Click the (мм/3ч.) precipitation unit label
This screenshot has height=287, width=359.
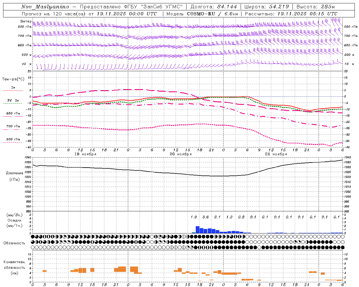tap(15, 215)
